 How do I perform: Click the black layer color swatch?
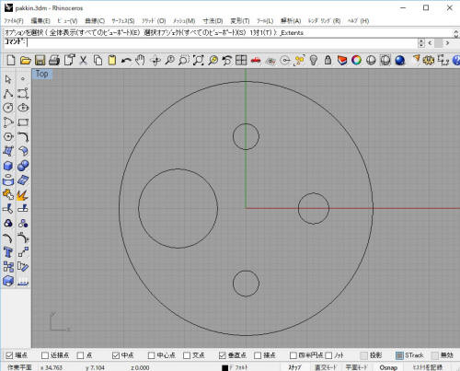coord(225,367)
